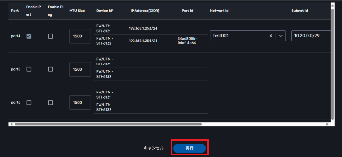
Task: Tick Enable Port checkbox on port6
Action: click(29, 102)
